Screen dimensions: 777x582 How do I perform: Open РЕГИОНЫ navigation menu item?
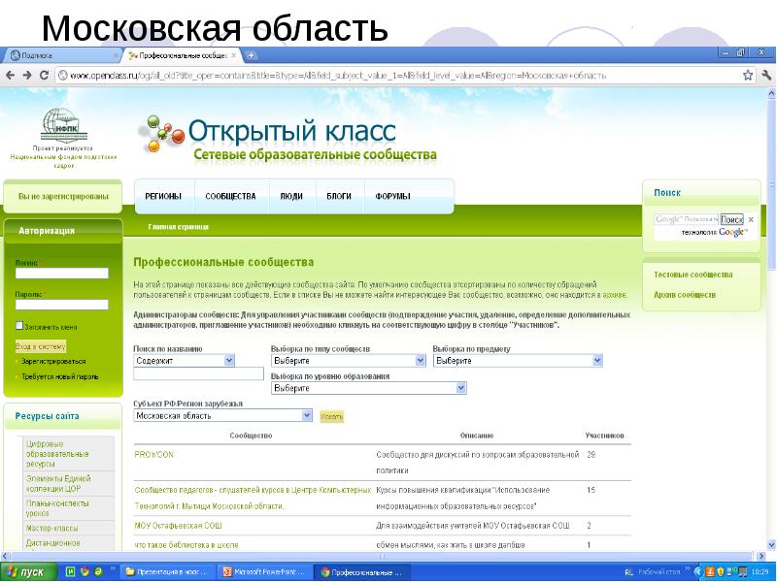(163, 197)
